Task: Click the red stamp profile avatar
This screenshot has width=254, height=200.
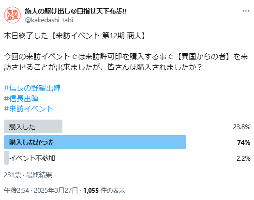Action: point(13,15)
